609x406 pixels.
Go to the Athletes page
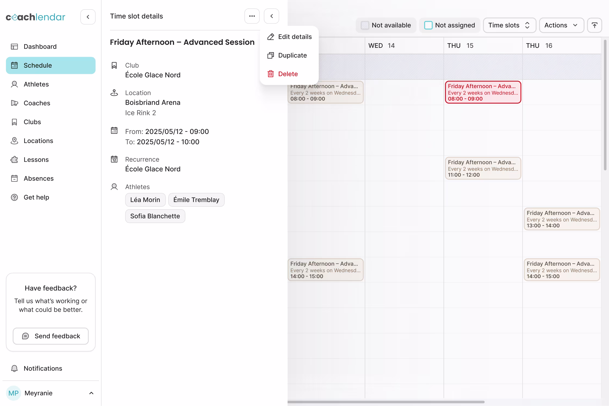click(36, 84)
